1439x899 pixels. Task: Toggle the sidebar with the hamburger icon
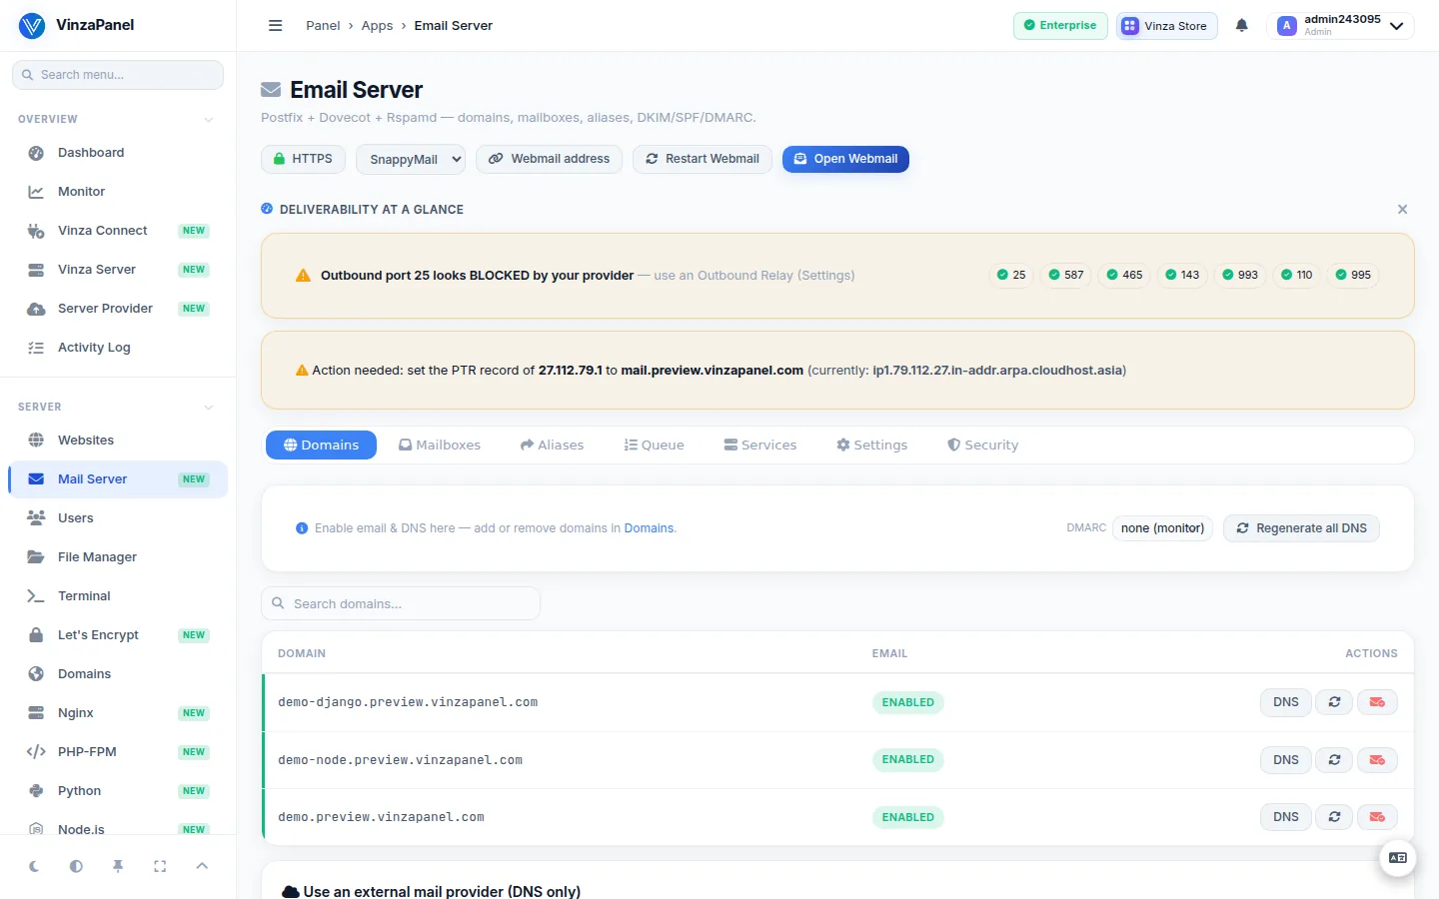tap(276, 26)
